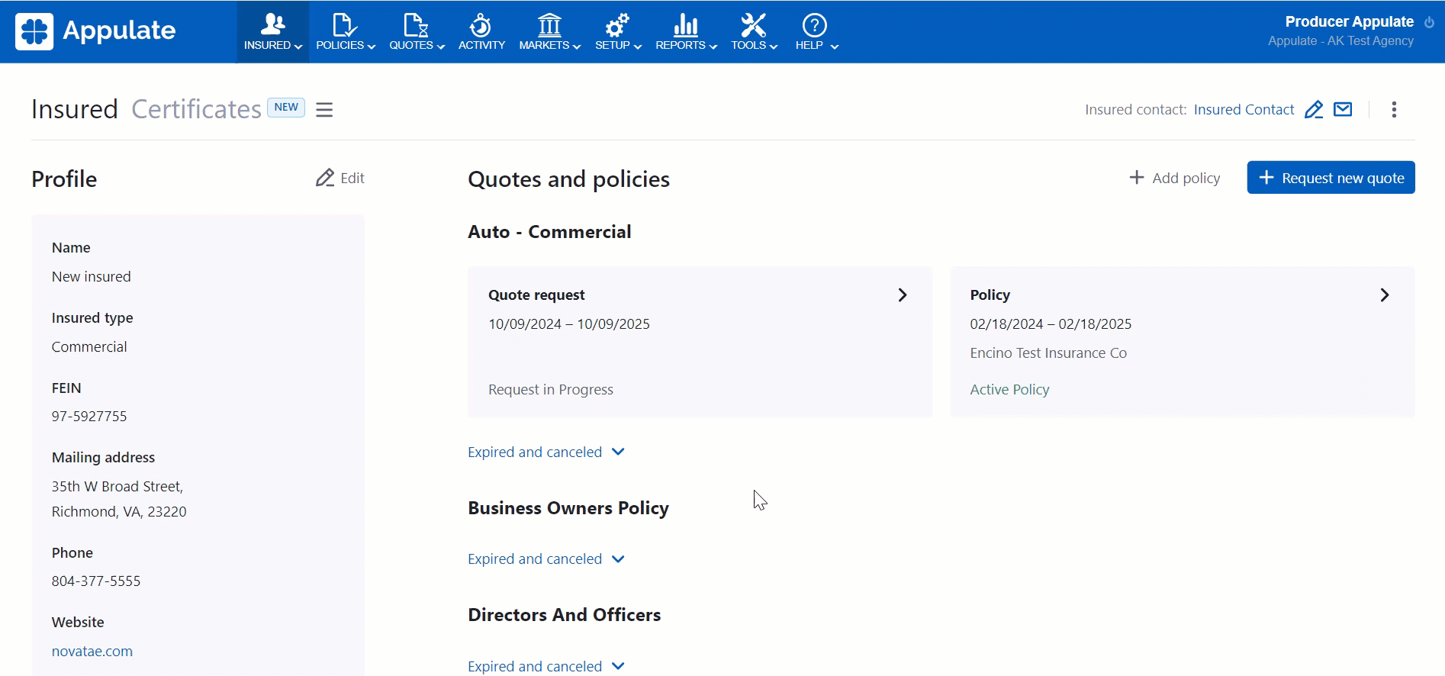This screenshot has width=1445, height=676.
Task: Open the novatae.com website link
Action: [x=92, y=652]
